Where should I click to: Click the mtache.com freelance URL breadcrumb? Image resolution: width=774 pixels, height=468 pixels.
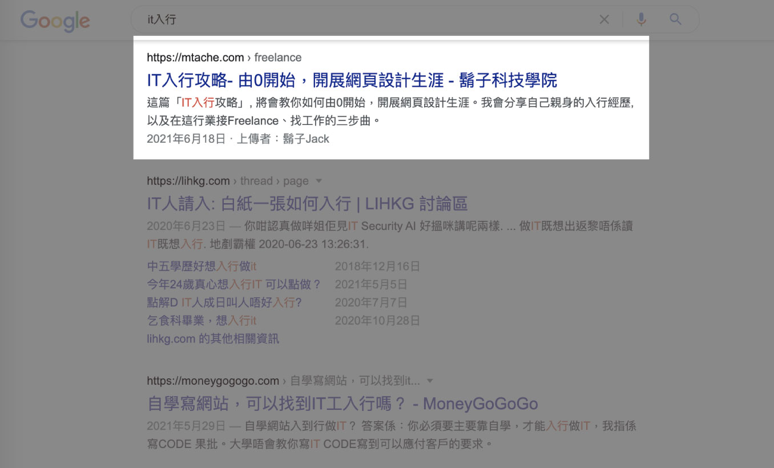coord(224,58)
